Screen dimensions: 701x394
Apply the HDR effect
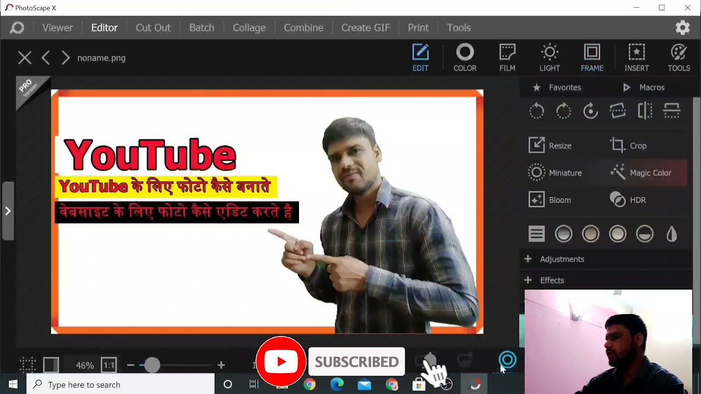click(629, 200)
